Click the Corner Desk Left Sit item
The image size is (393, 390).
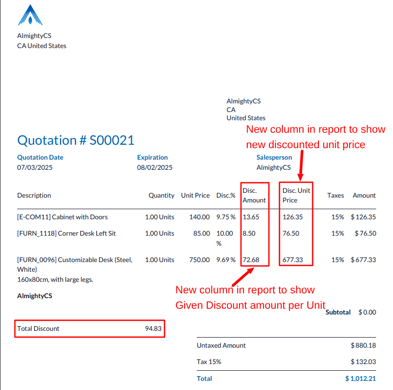click(66, 233)
